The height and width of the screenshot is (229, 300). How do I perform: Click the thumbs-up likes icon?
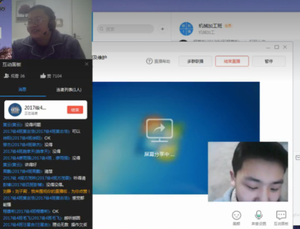coord(43,76)
